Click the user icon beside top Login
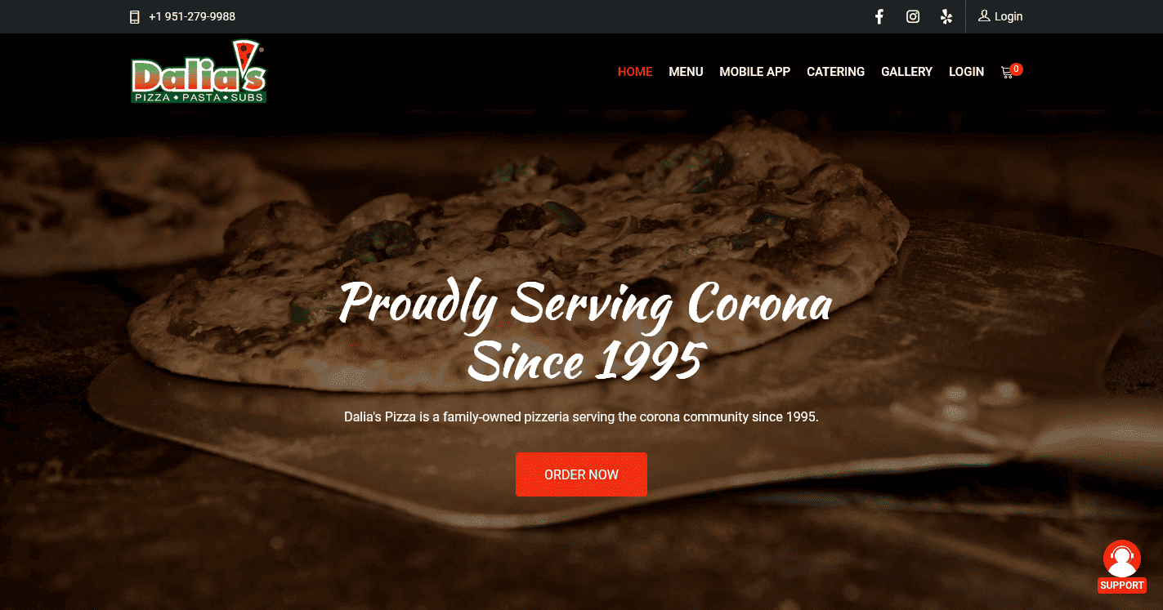 pyautogui.click(x=984, y=16)
